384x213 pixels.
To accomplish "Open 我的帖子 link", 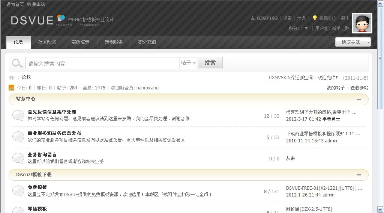I will [336, 88].
